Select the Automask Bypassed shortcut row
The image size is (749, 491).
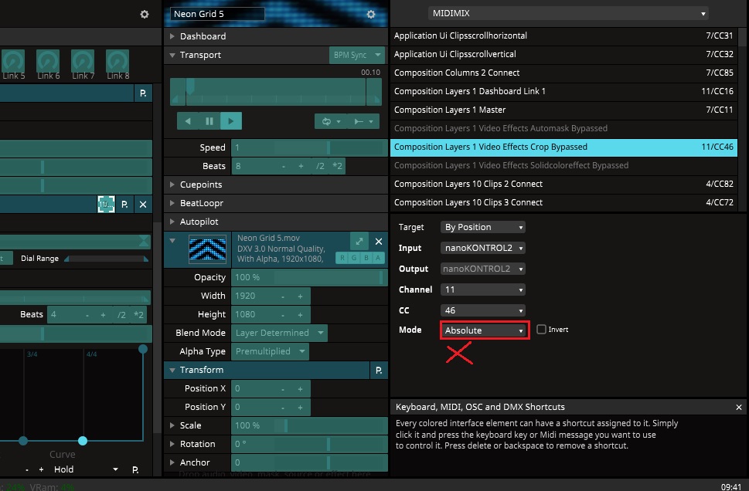coord(563,128)
